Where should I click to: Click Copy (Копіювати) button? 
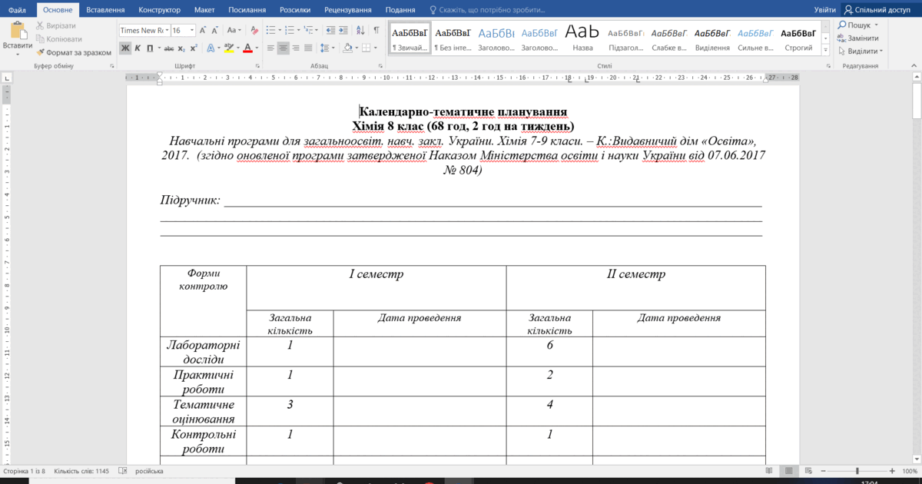tap(59, 38)
